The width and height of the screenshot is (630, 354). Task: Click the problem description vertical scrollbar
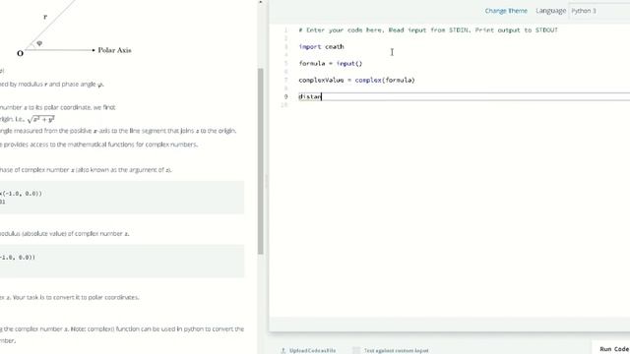[260, 161]
